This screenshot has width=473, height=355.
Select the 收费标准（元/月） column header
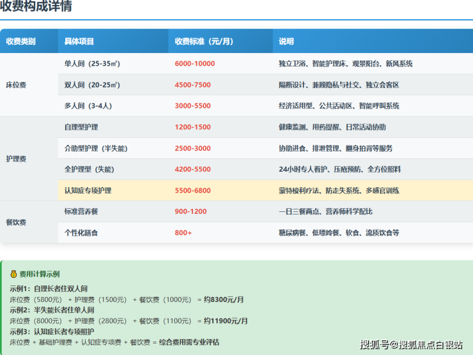tap(204, 42)
